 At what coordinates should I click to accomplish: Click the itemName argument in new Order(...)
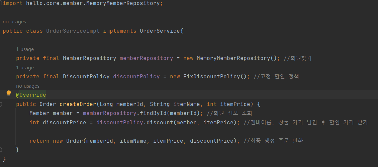click(x=133, y=141)
